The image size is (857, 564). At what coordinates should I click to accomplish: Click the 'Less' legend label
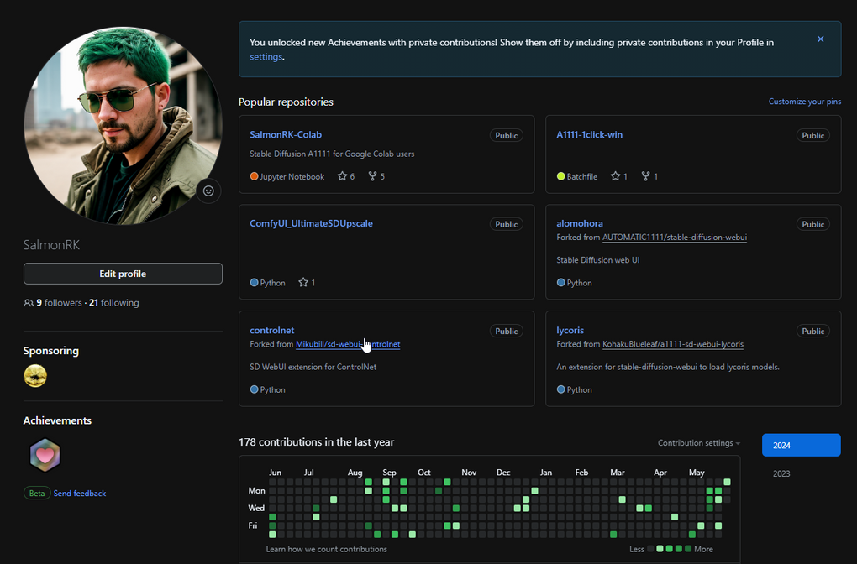[x=637, y=549]
